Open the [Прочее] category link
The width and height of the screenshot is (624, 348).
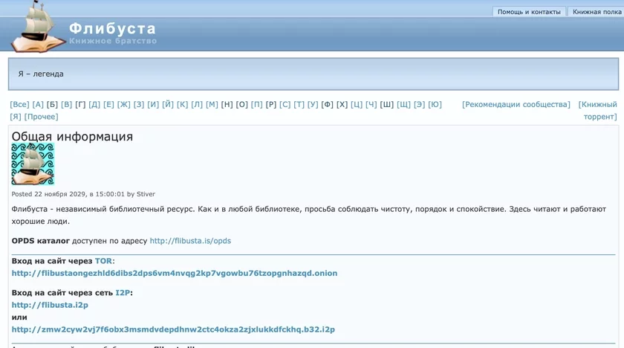42,117
